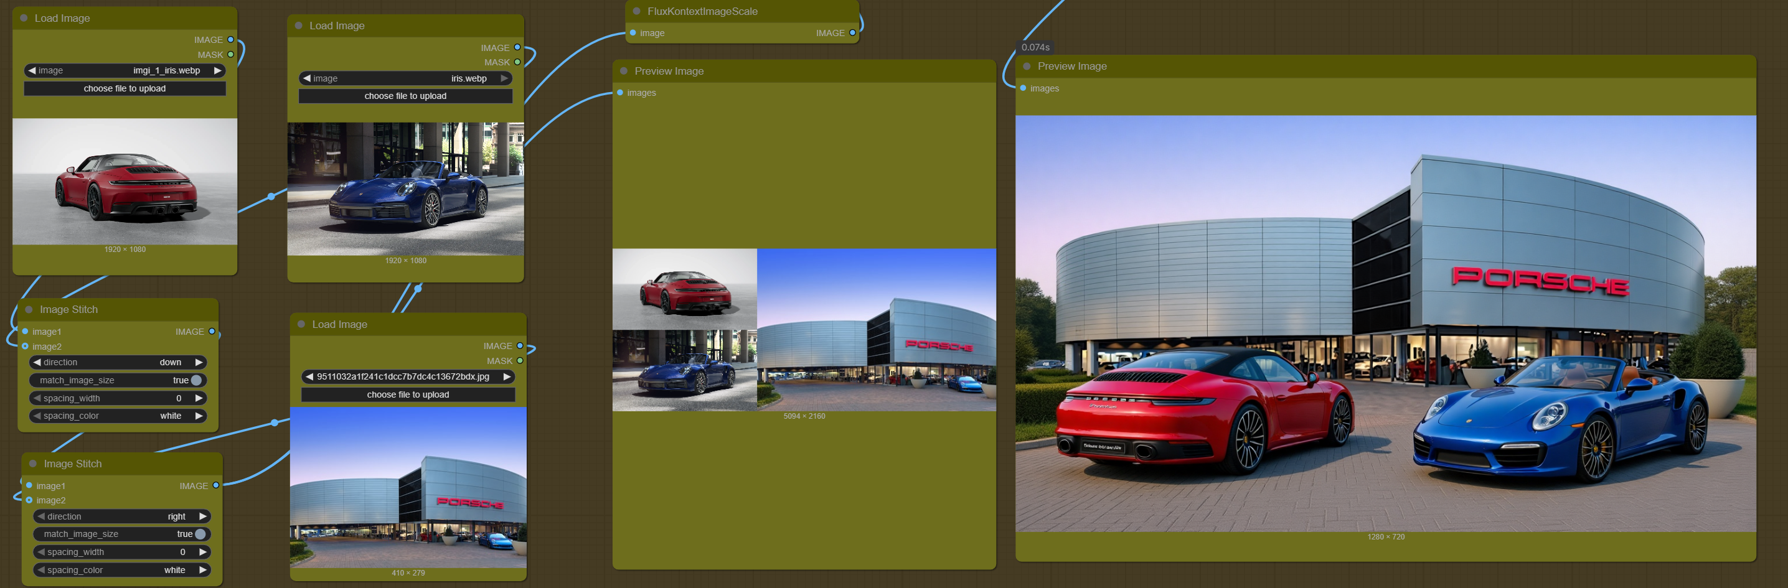
Task: Toggle match_image_size in the 'down' Image Stitch node
Action: tap(118, 380)
